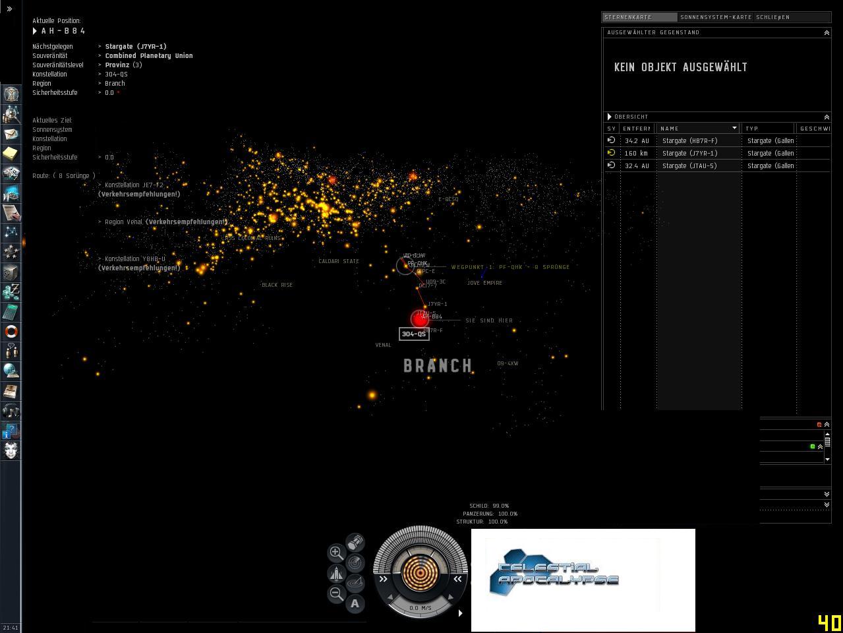Viewport: 843px width, 633px height.
Task: Expand the sidebar with the top-left double arrow
Action: [x=9, y=9]
